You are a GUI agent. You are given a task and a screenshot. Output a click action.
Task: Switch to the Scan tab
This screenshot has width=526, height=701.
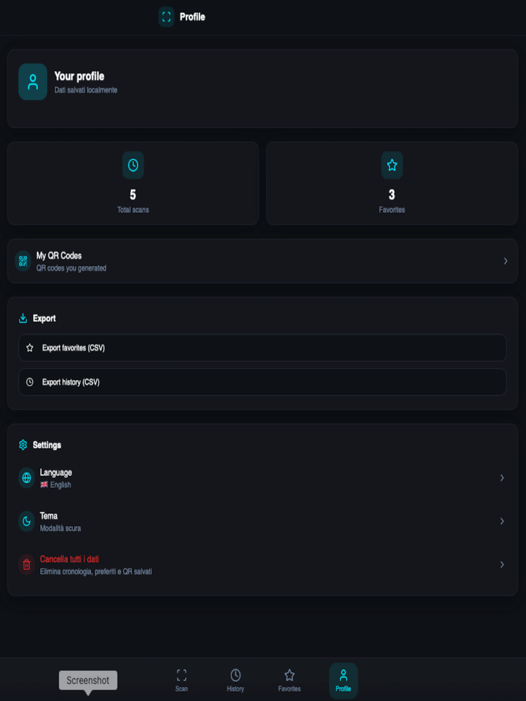[182, 680]
